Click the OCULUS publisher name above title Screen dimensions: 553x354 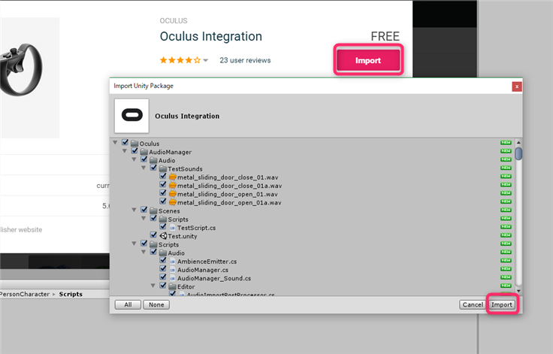(x=174, y=21)
